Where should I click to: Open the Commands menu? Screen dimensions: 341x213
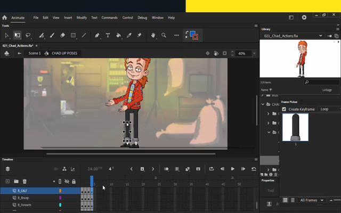(x=109, y=18)
